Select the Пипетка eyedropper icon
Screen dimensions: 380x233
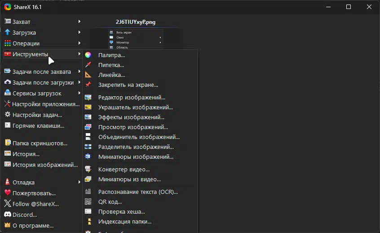click(88, 65)
